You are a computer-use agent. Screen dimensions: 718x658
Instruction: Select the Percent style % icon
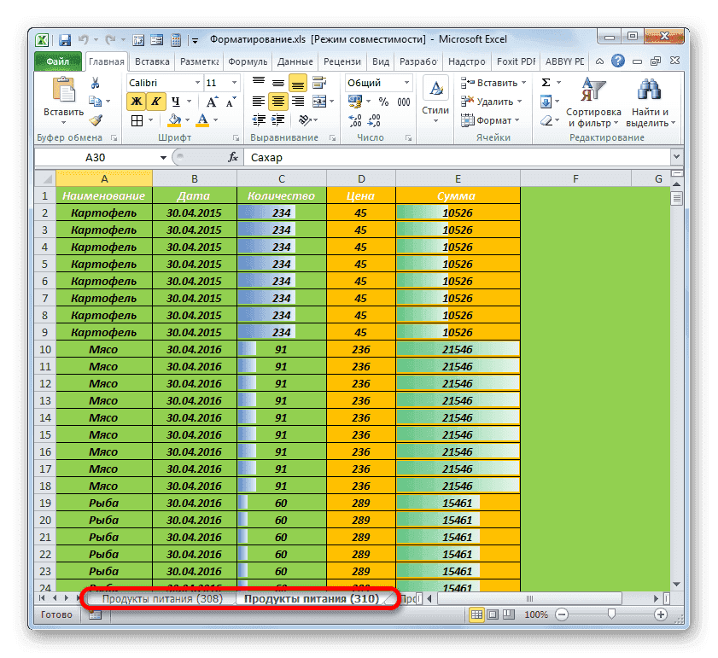(x=386, y=102)
